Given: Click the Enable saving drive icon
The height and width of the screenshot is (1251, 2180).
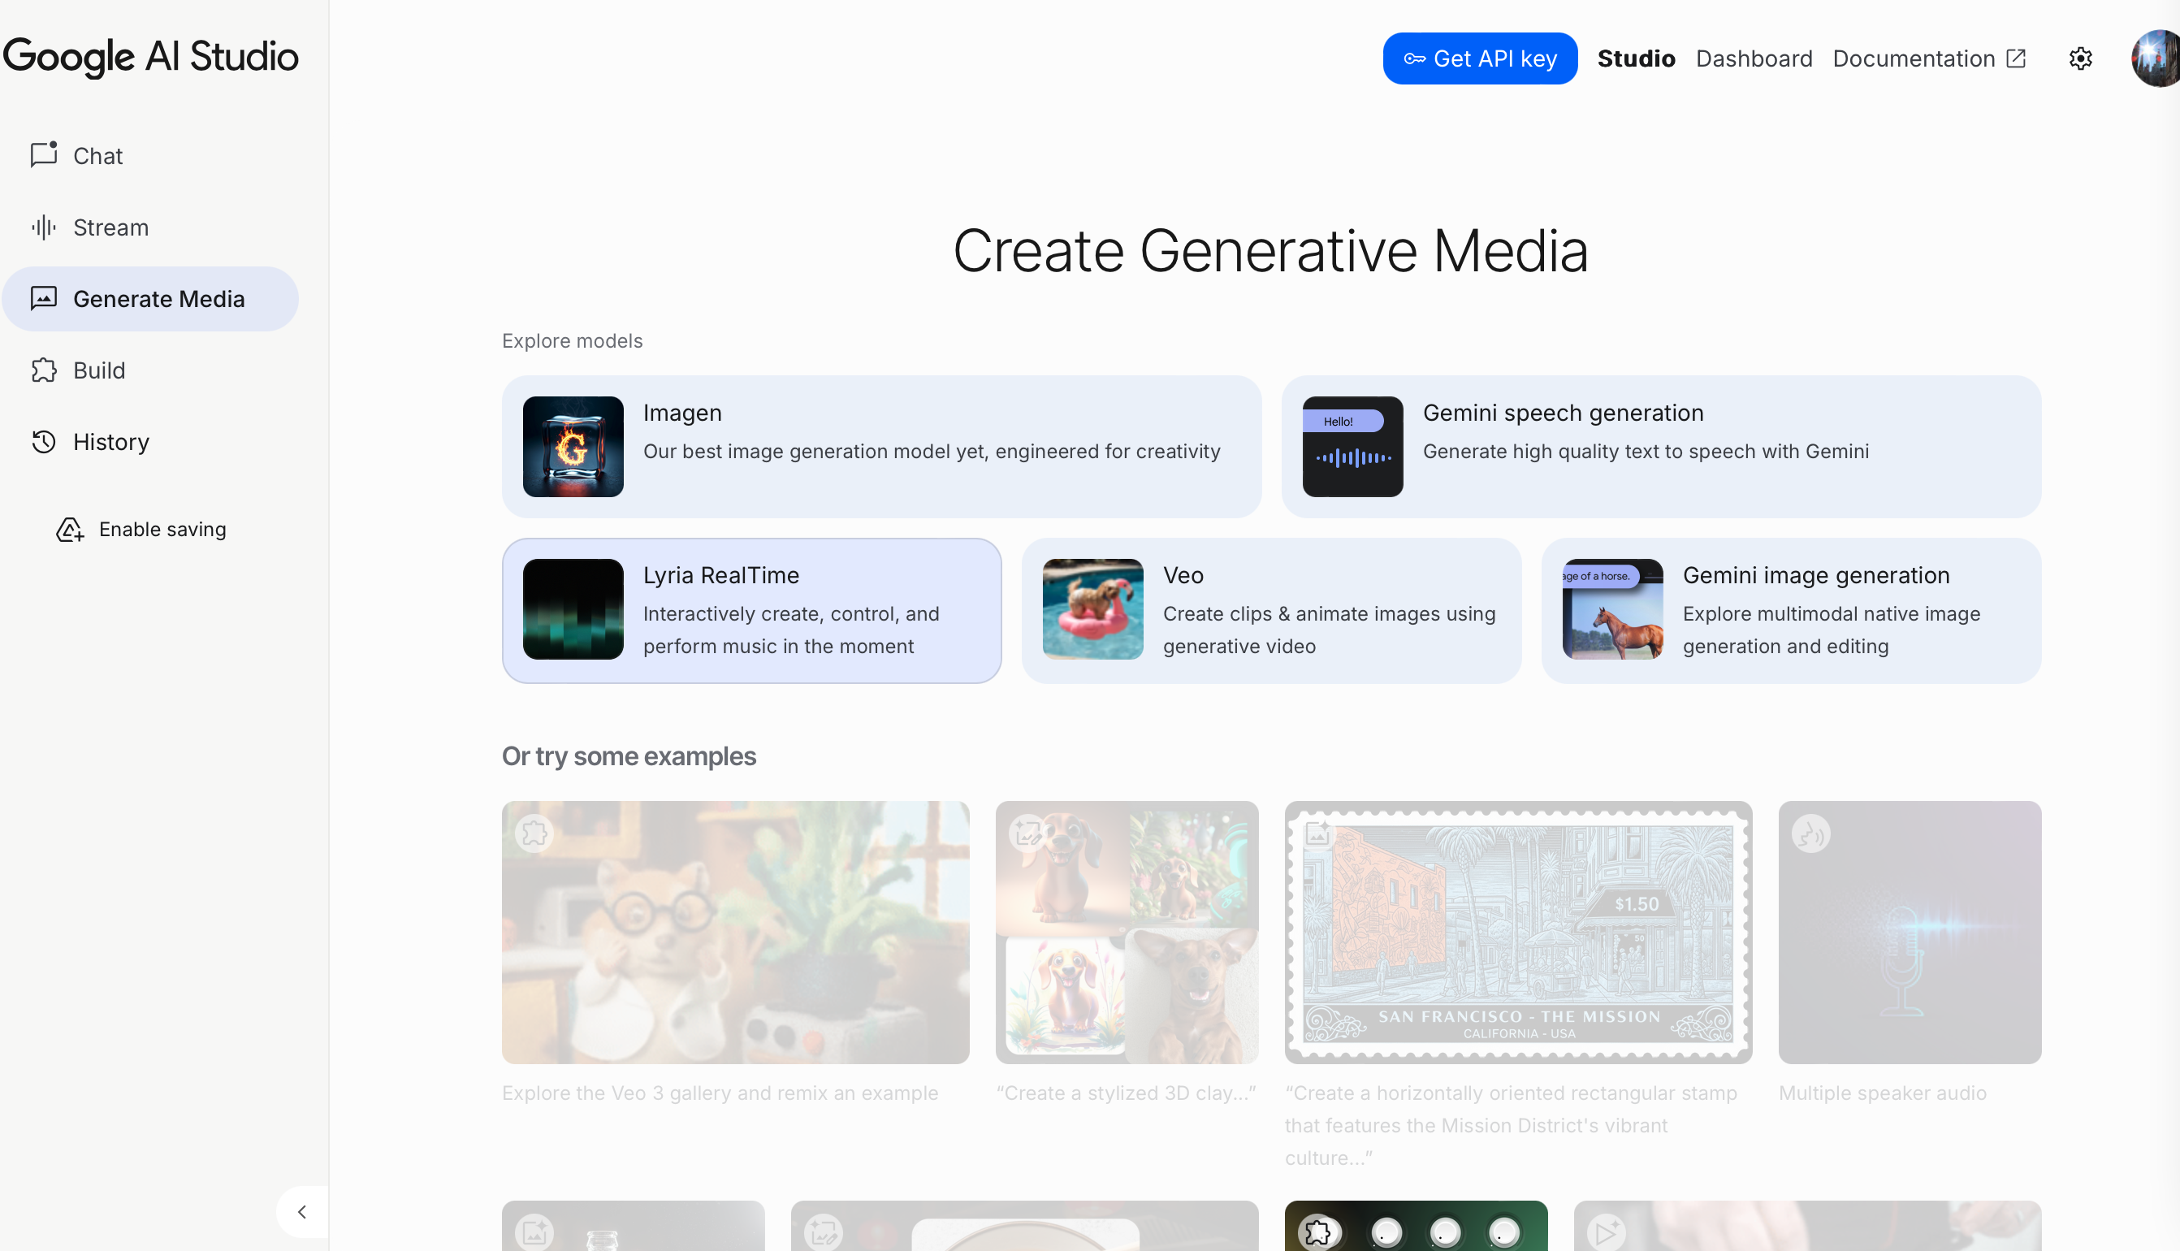Looking at the screenshot, I should click(x=71, y=530).
